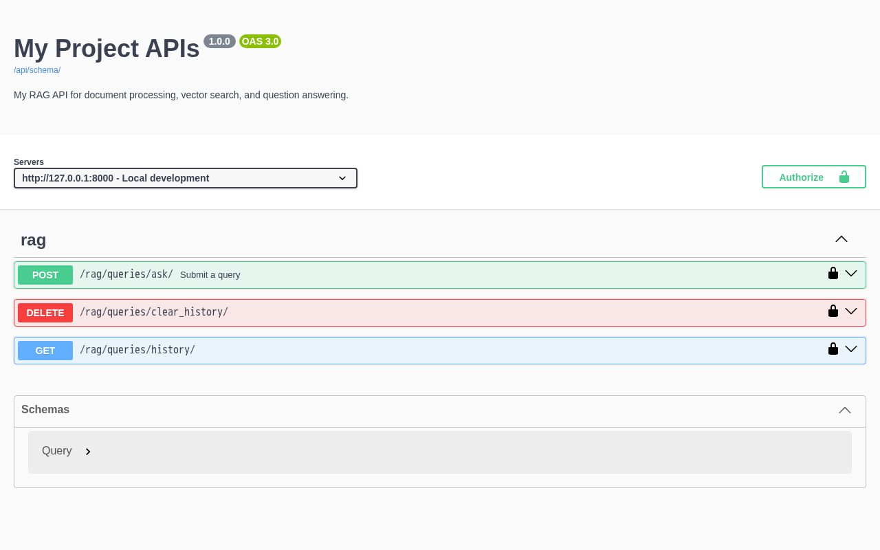Click the unlock icon in Authorize button
Viewport: 880px width, 550px height.
click(844, 177)
